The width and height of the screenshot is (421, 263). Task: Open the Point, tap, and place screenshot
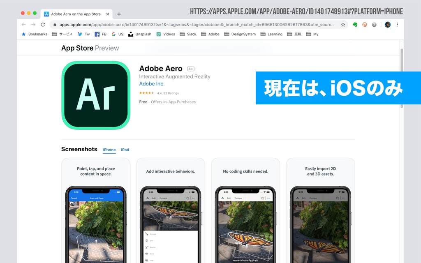click(x=96, y=210)
